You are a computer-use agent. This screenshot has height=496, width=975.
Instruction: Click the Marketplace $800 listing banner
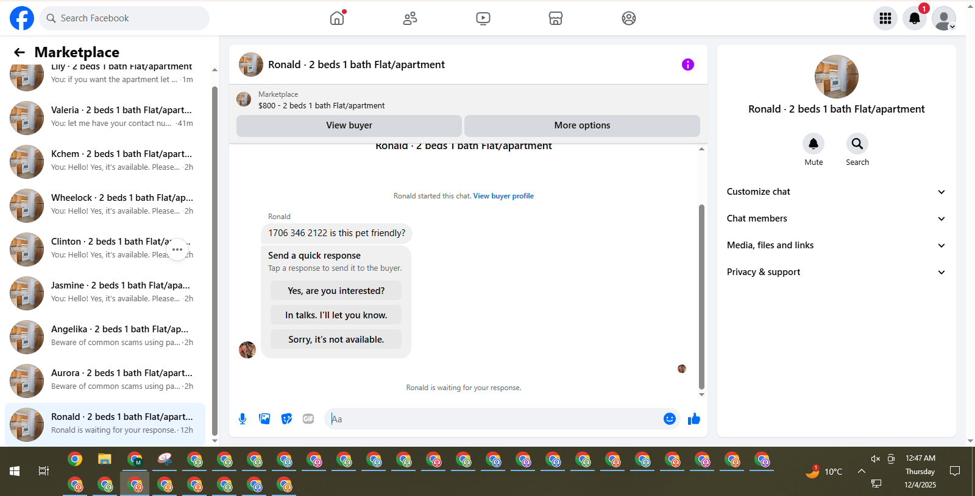(468, 100)
